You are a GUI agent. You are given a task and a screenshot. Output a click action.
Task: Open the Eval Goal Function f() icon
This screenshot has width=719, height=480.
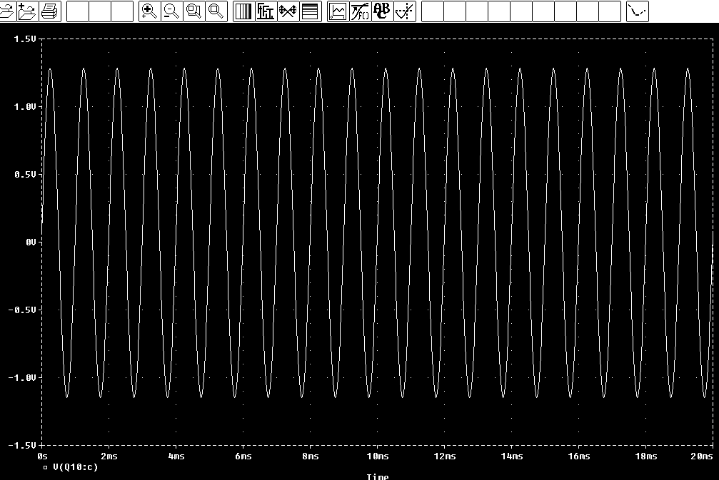pos(360,11)
